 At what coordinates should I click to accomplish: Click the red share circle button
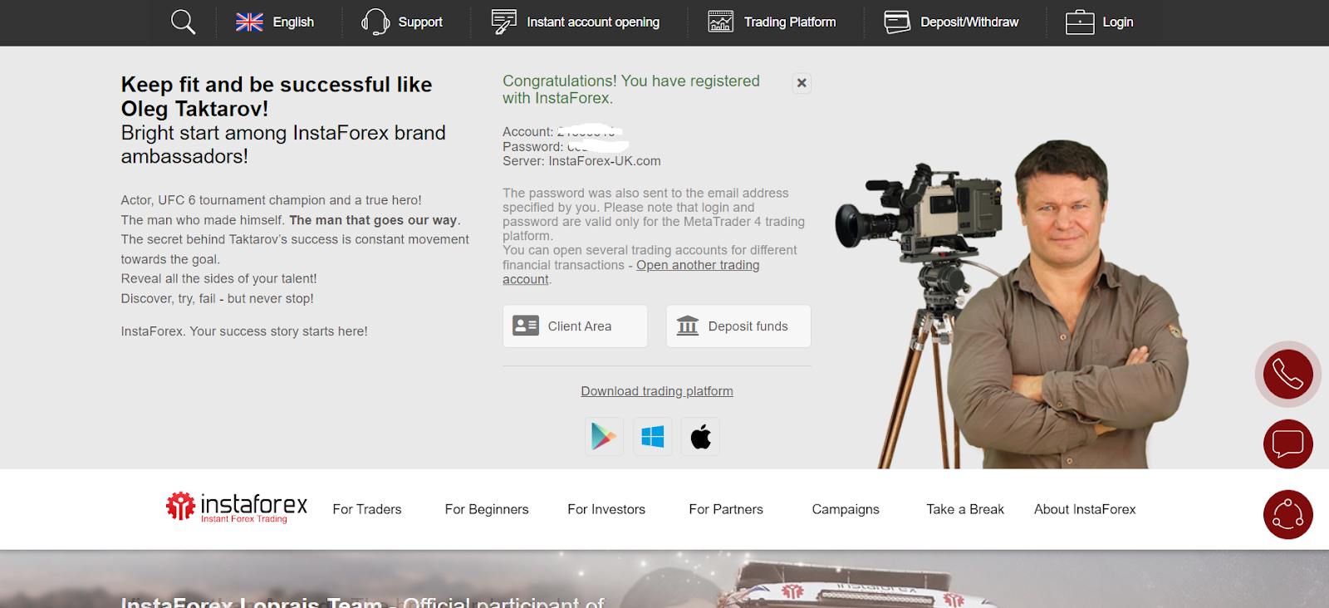click(x=1287, y=514)
